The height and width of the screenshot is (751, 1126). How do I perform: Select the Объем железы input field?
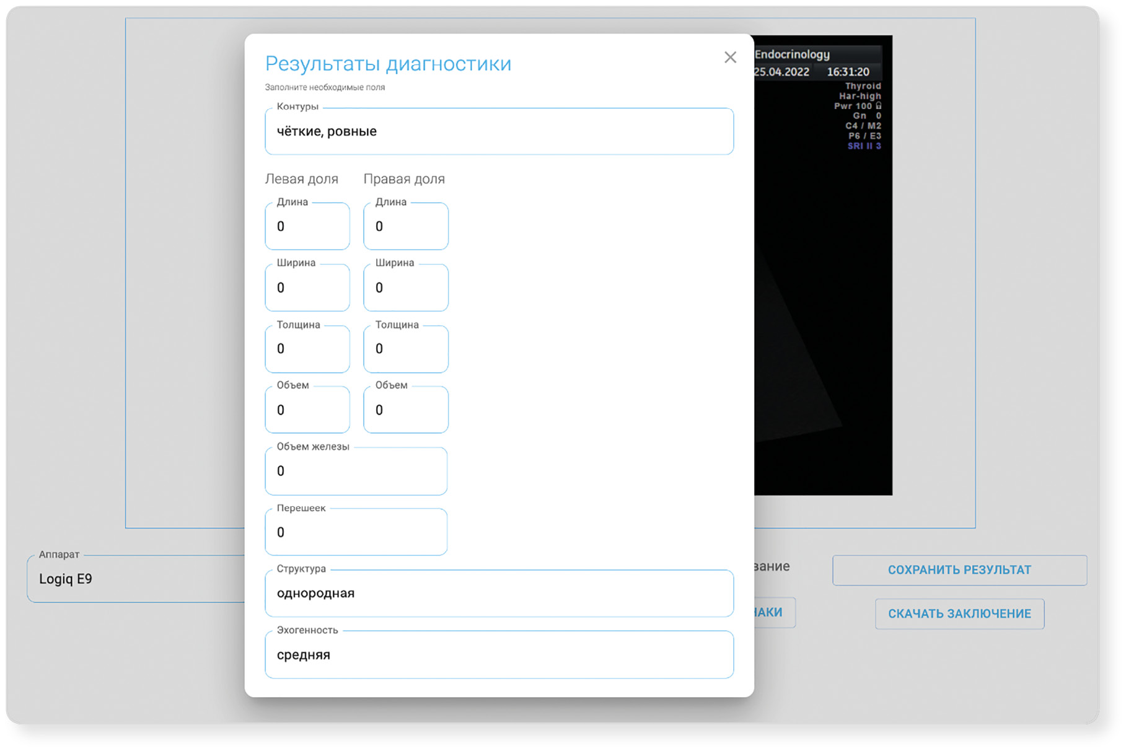pos(356,472)
